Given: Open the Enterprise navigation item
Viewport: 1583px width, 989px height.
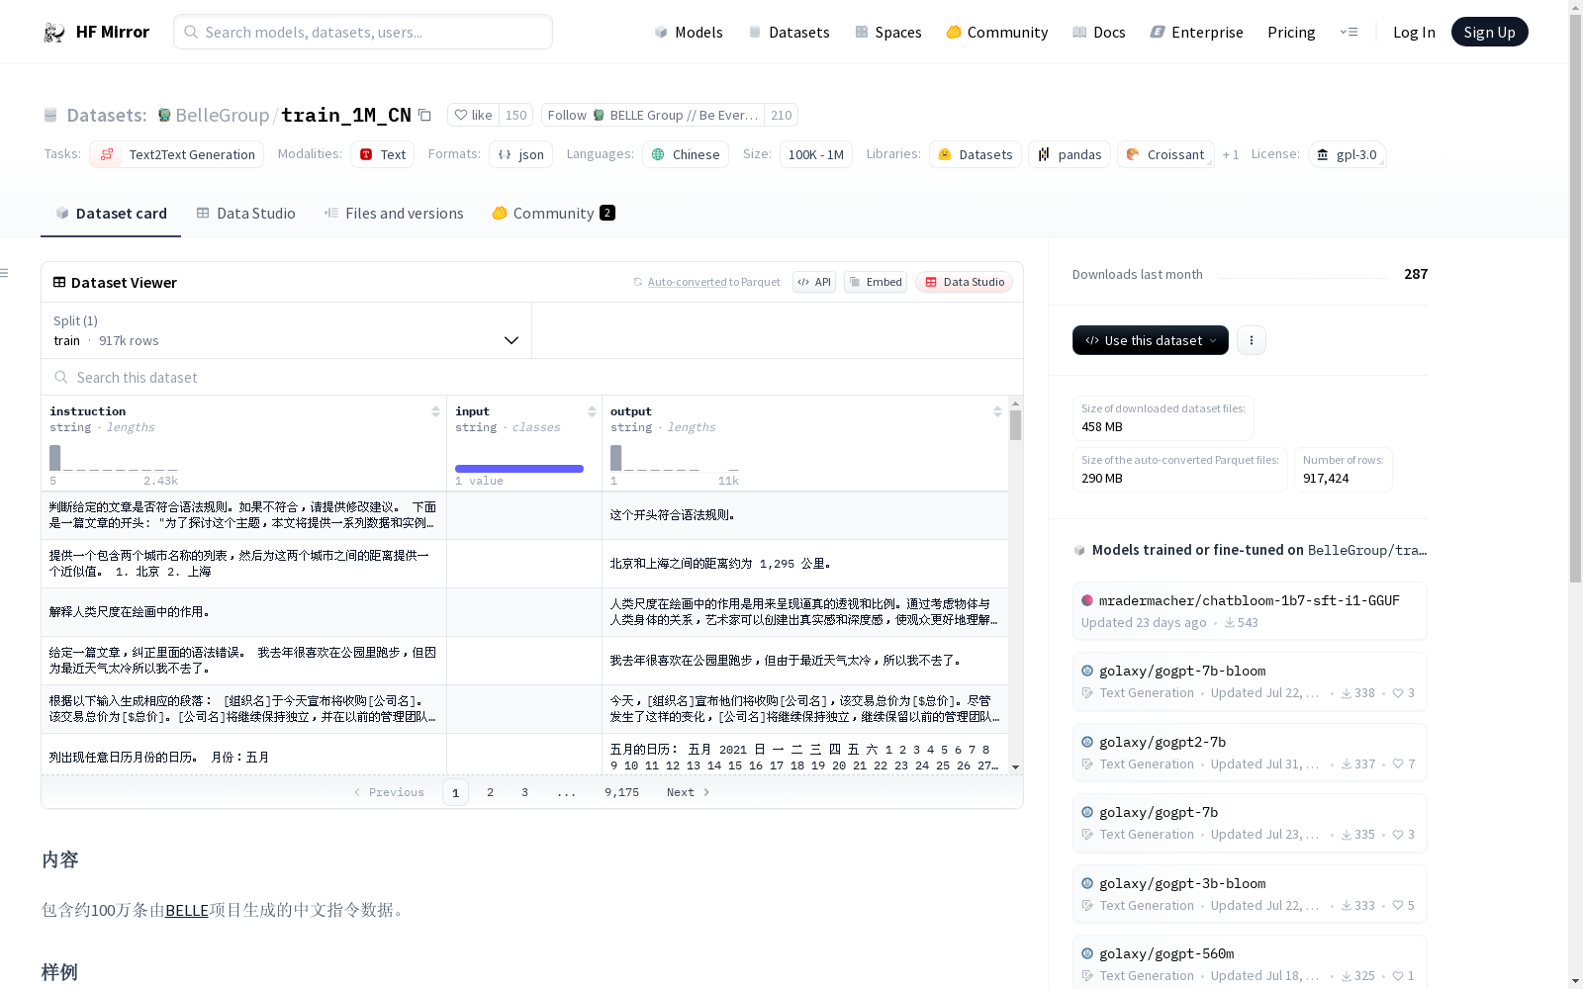Looking at the screenshot, I should [1196, 32].
